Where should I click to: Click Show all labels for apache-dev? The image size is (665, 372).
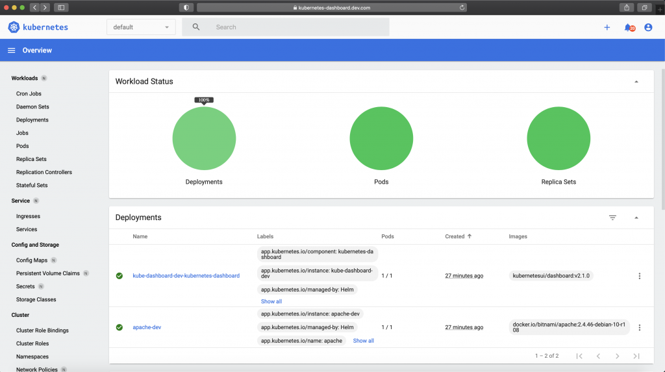pos(364,341)
